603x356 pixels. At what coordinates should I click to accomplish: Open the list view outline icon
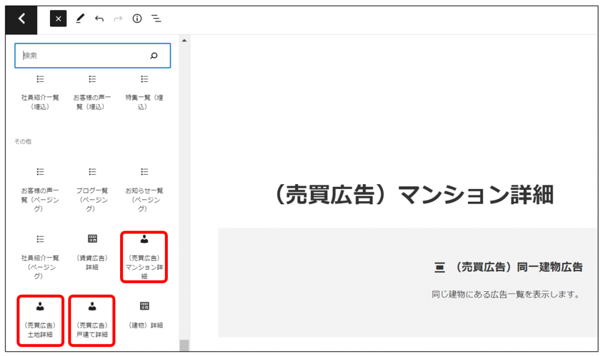coord(156,19)
